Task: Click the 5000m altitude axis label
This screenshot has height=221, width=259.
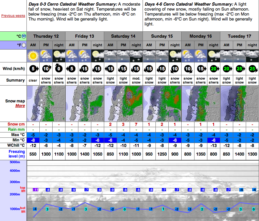Action: tap(15, 162)
